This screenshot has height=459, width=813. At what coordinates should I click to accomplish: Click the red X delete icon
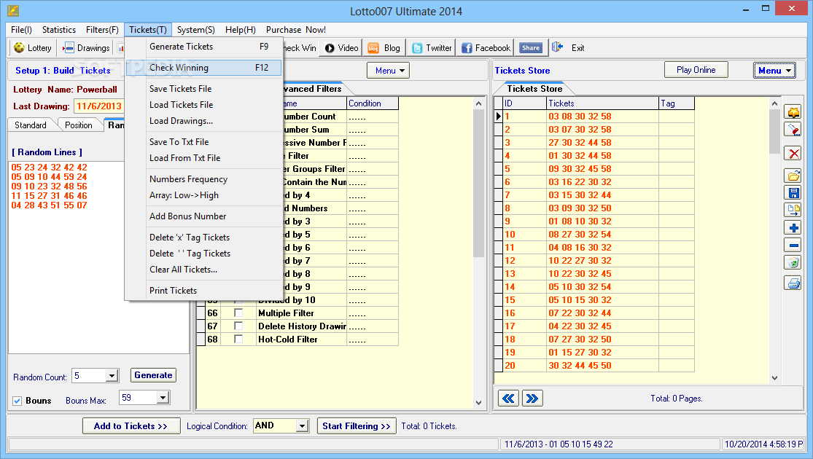793,153
